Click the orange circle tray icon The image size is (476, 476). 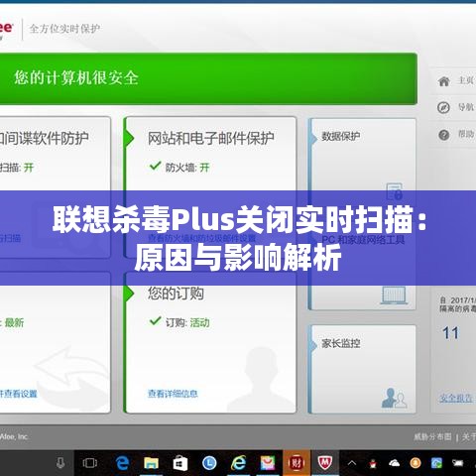(416, 463)
